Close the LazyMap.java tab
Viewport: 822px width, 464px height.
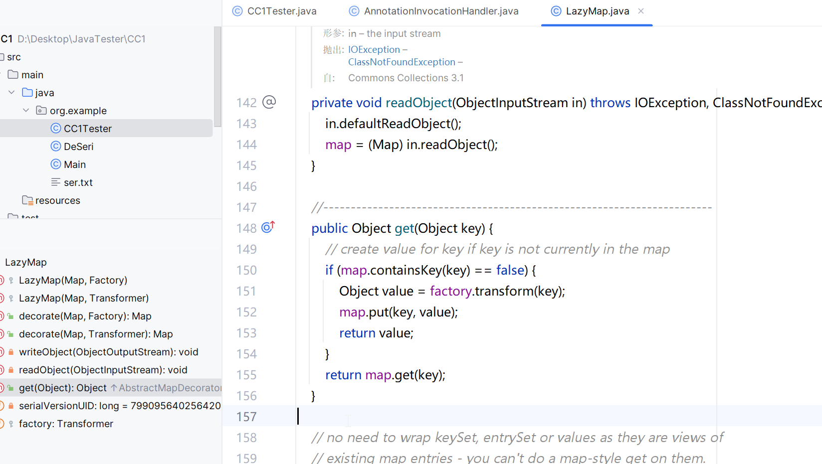coord(641,11)
